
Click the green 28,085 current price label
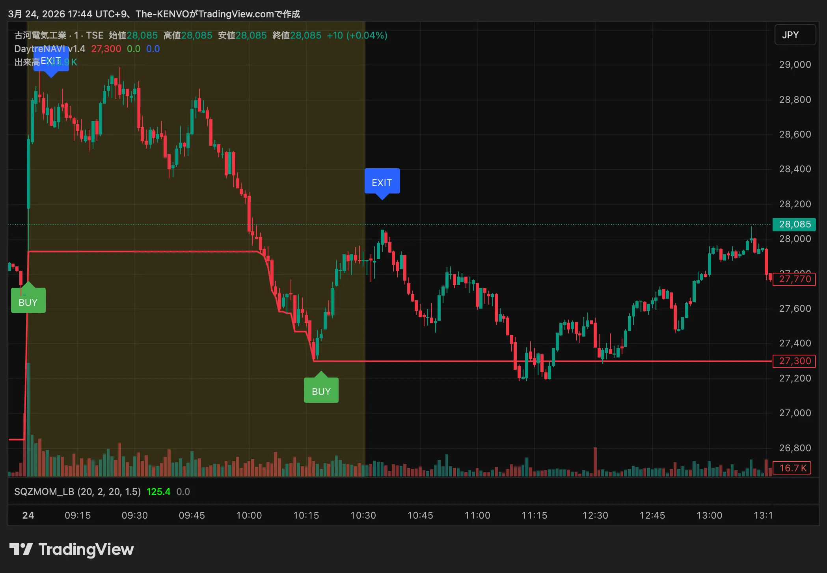click(794, 224)
